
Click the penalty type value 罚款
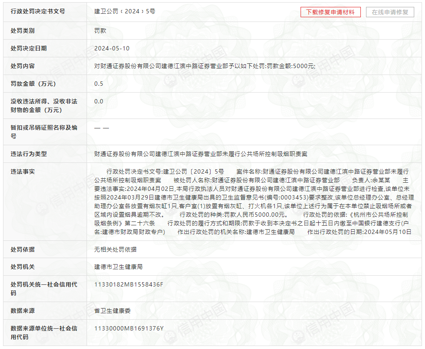tap(100, 31)
